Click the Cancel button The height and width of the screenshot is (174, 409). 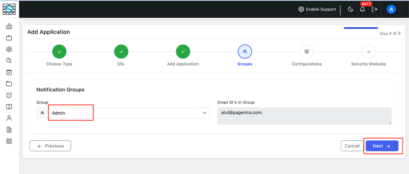pyautogui.click(x=352, y=146)
